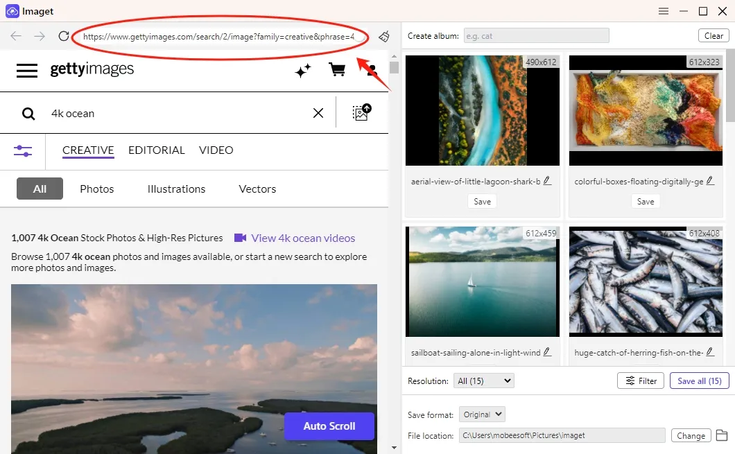Select the Illustrations tab
735x454 pixels.
coord(175,189)
